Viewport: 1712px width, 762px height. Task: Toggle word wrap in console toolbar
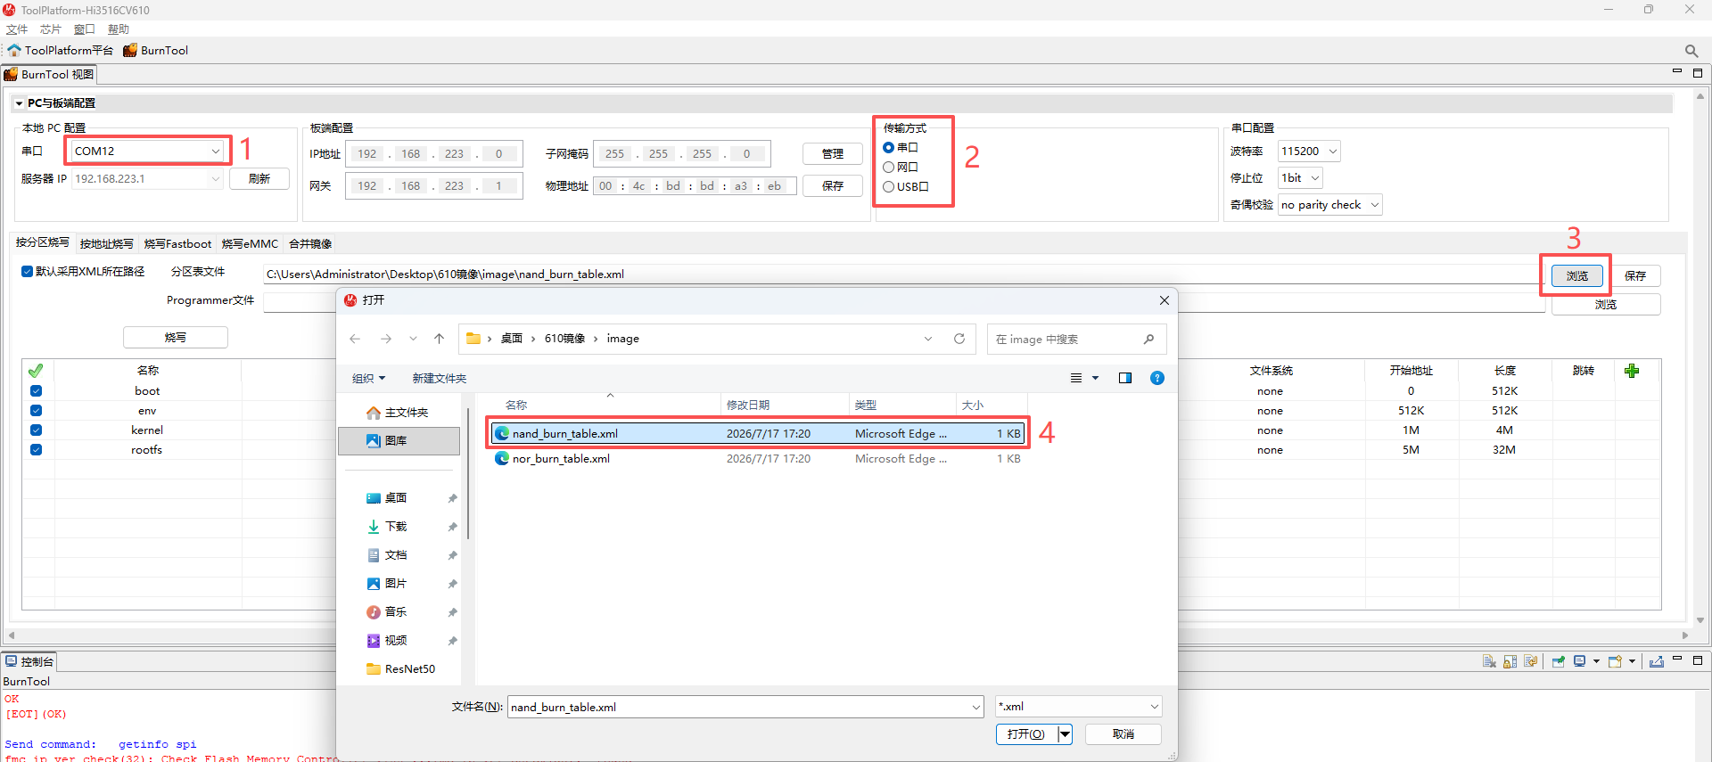coord(1531,661)
